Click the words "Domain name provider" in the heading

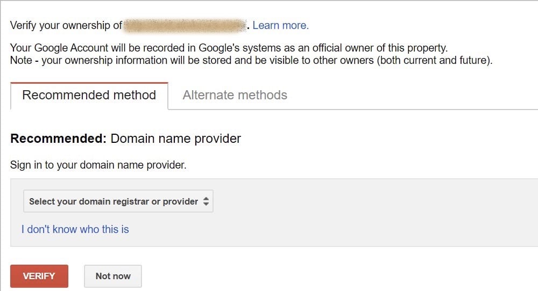pos(176,139)
